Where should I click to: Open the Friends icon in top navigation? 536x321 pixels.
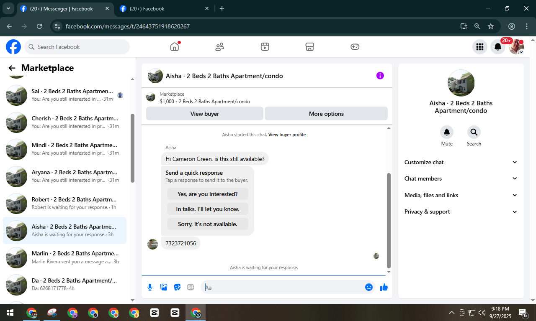tap(220, 47)
